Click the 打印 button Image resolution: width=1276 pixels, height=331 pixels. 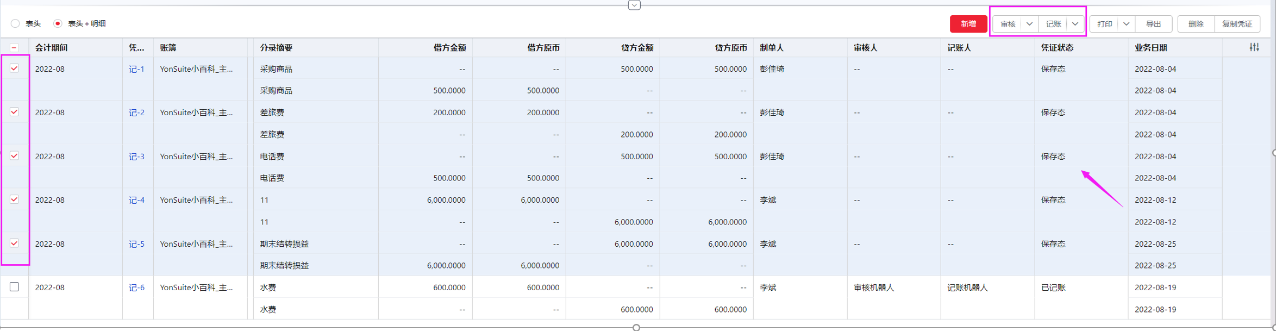1105,24
